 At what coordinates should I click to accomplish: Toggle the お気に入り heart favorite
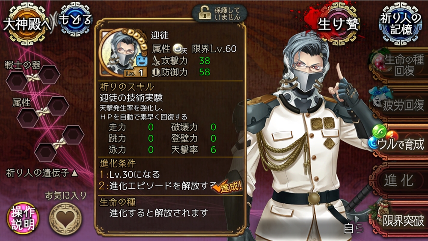click(x=65, y=219)
